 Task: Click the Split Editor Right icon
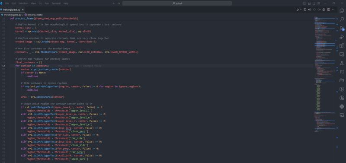[x=329, y=10]
